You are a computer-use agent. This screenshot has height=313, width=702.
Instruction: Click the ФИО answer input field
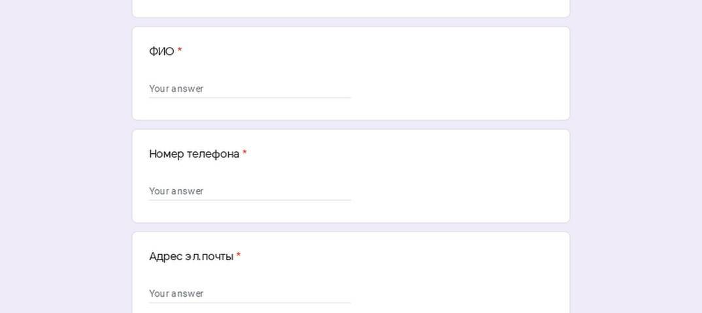(x=250, y=89)
